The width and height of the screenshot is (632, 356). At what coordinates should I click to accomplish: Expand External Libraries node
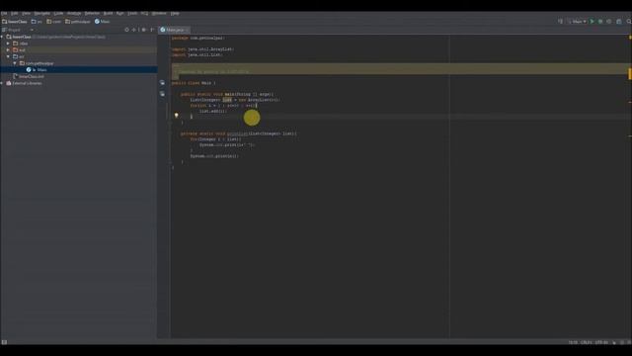[x=2, y=83]
